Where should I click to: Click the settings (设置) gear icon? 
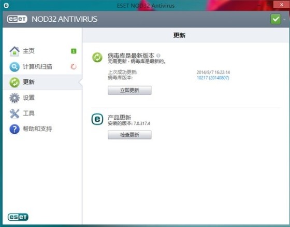tap(15, 98)
